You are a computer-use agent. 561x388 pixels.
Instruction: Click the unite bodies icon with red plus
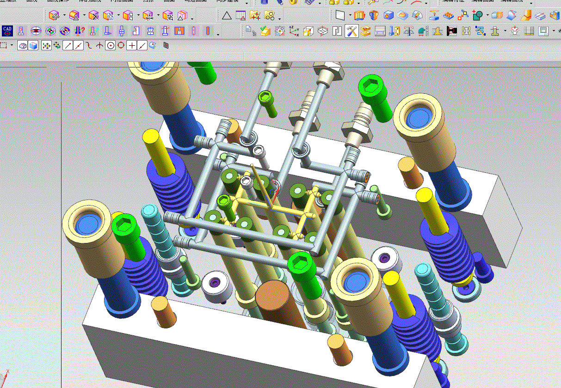(x=477, y=16)
